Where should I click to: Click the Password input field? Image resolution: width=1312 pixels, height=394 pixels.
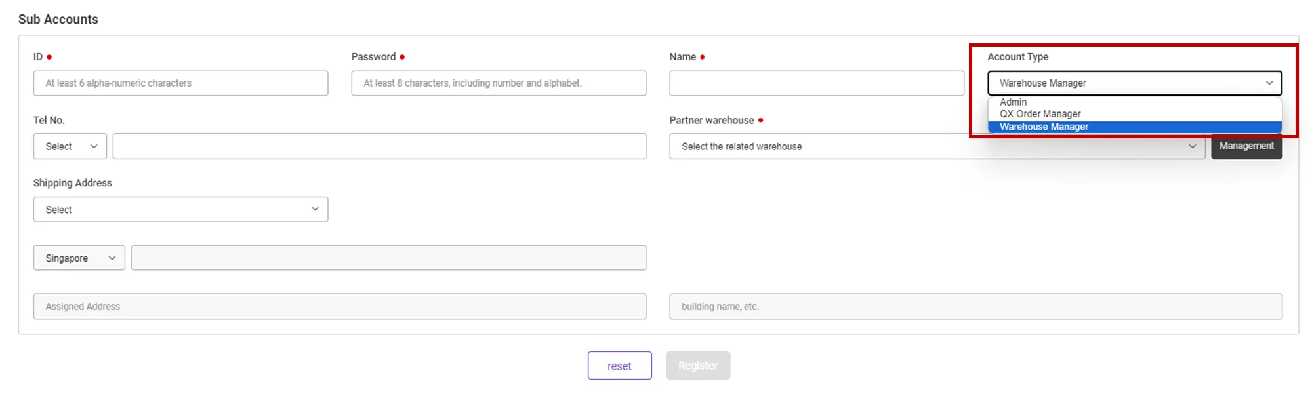click(499, 83)
